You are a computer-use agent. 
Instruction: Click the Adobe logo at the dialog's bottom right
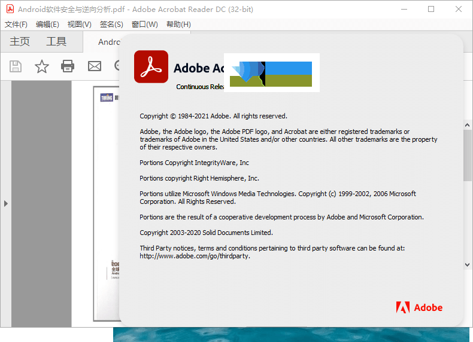[x=419, y=307]
